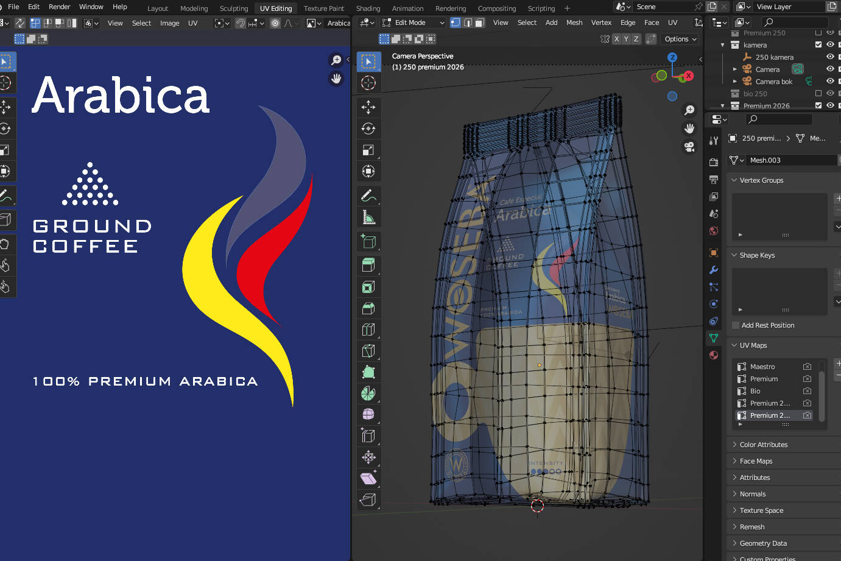Enable face select mode

click(479, 23)
